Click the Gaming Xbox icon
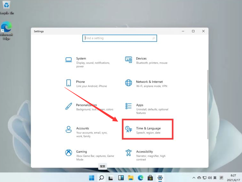 coord(69,153)
